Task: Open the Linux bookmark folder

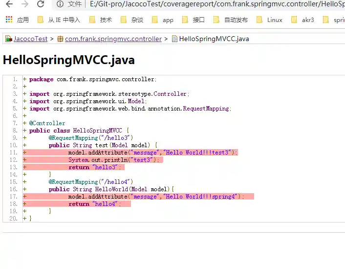Action: [270, 20]
